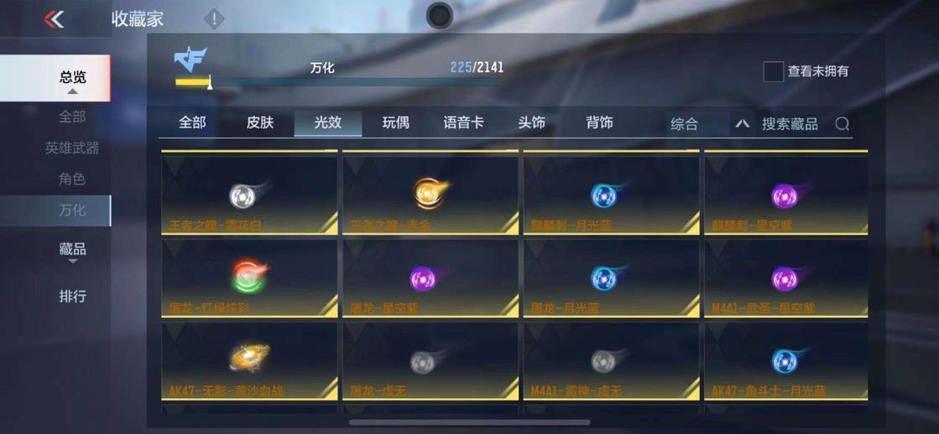Switch to the 玩偶 tab

[x=396, y=123]
